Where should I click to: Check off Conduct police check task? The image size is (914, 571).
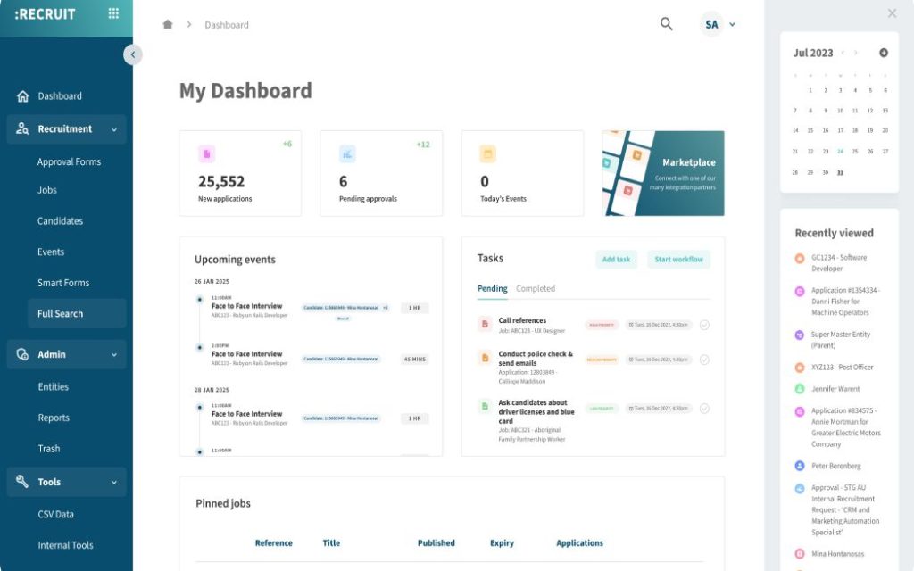pyautogui.click(x=704, y=360)
